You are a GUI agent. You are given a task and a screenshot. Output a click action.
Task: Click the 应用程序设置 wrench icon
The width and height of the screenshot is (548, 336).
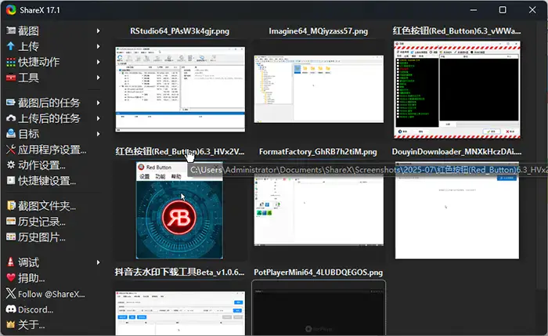click(x=11, y=150)
